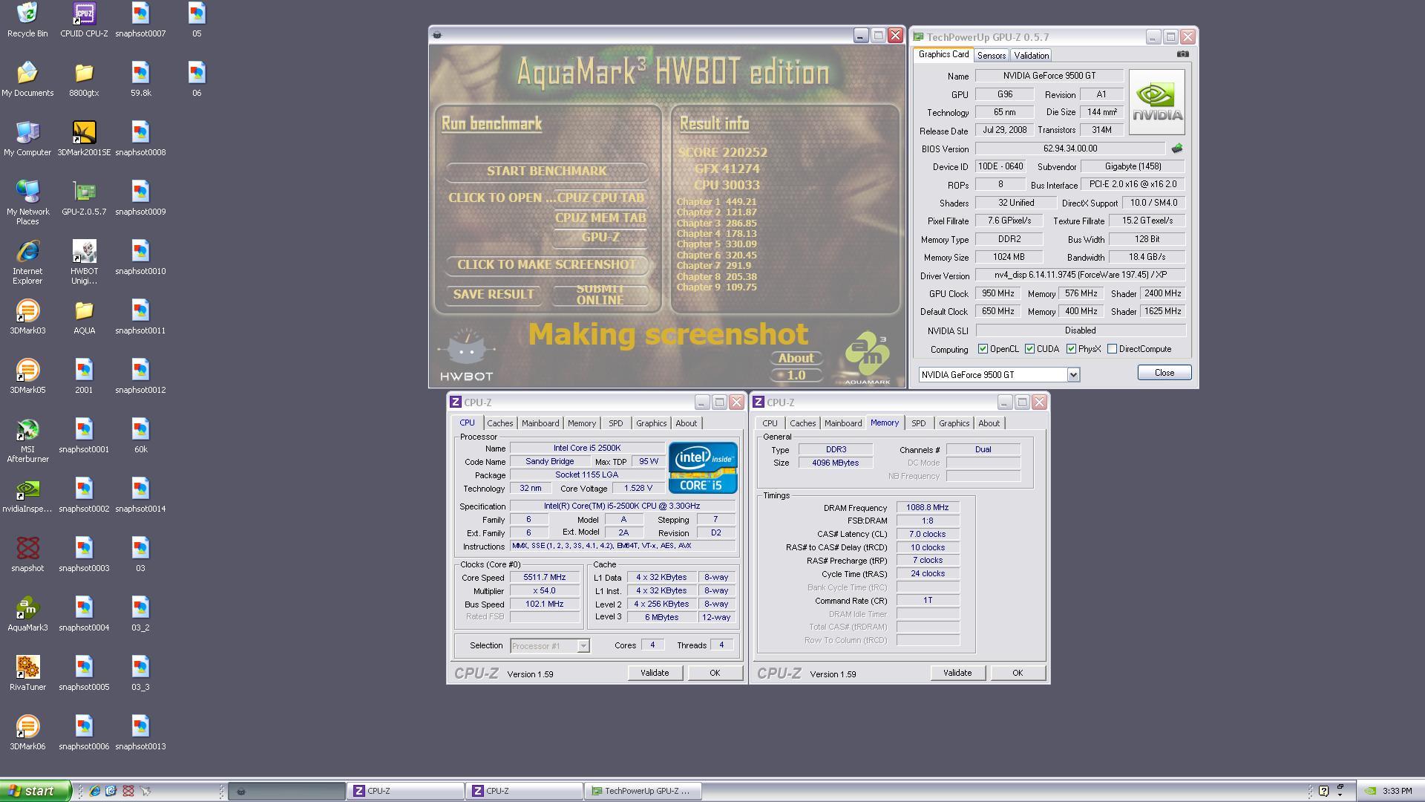
Task: Open MSI Afterburner desktop shortcut
Action: pyautogui.click(x=27, y=440)
